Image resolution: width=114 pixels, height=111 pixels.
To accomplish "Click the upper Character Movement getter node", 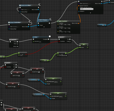I will point(34,80).
